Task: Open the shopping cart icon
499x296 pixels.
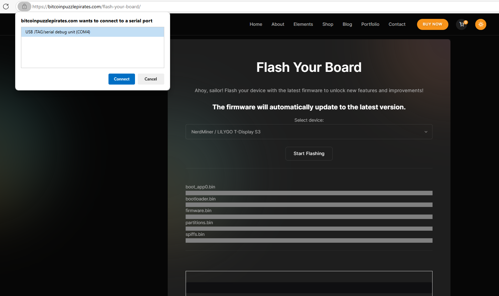Action: pyautogui.click(x=461, y=24)
